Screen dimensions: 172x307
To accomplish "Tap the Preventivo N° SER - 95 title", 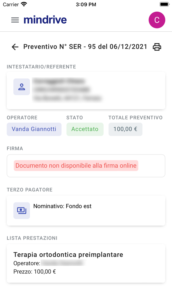I will 85,47.
